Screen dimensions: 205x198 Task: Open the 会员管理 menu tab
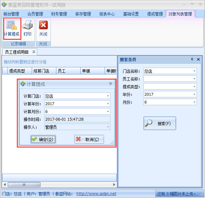(35, 14)
